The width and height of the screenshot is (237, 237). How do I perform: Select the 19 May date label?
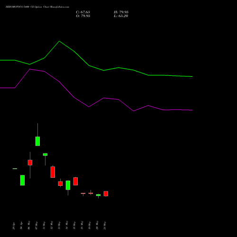(90, 225)
